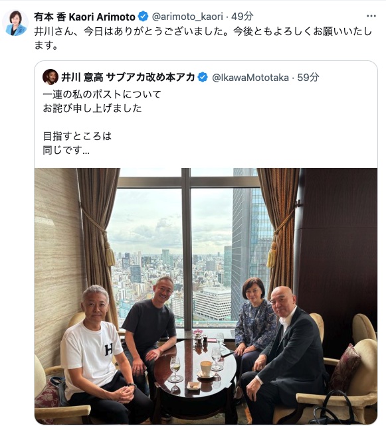386x430 pixels.
Task: Click the quoted line 目指すところは
Action: (x=77, y=136)
